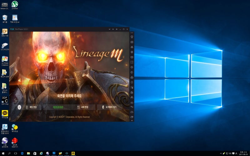Click the 계정 변경 account change button
Screen dimensions: 250x156
pyautogui.click(x=31, y=107)
